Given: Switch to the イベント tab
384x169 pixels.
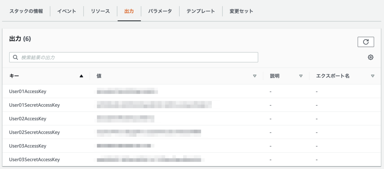Looking at the screenshot, I should click(x=67, y=11).
